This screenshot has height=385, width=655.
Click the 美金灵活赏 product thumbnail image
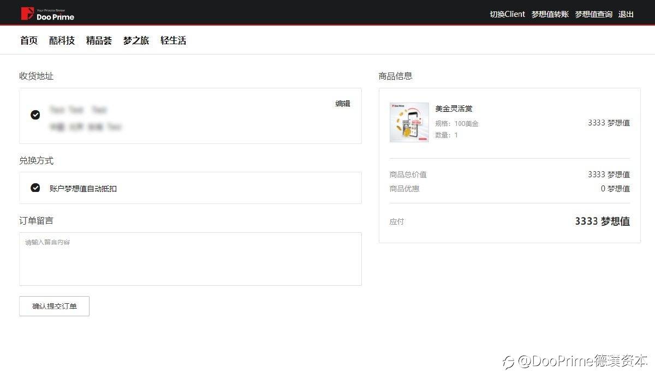click(409, 122)
